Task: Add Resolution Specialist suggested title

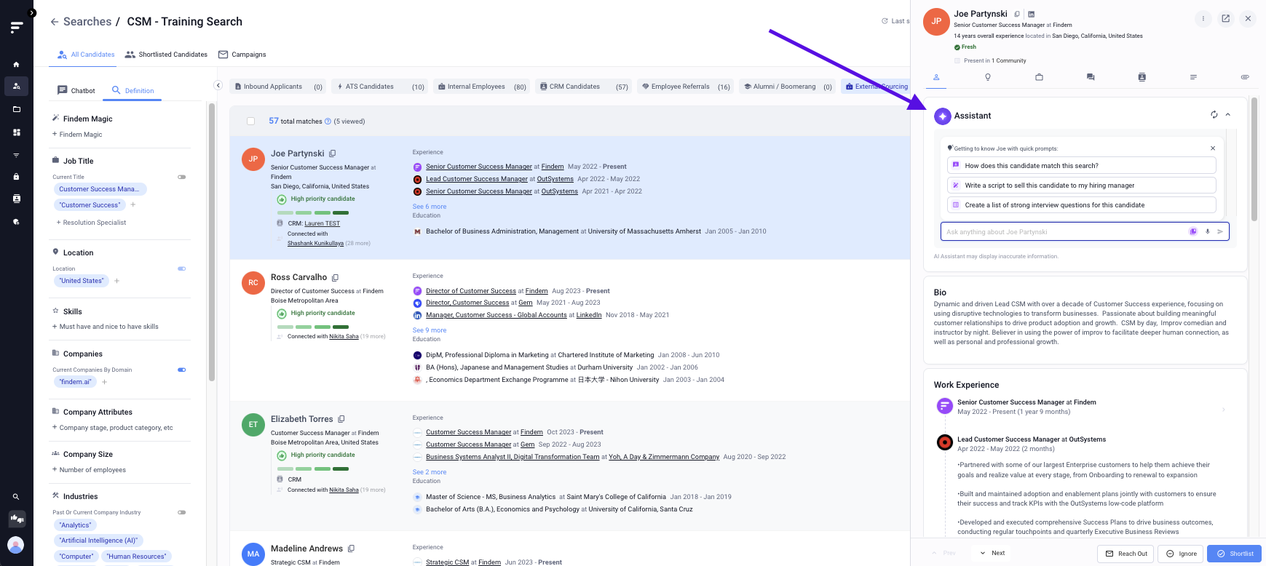Action: click(91, 223)
